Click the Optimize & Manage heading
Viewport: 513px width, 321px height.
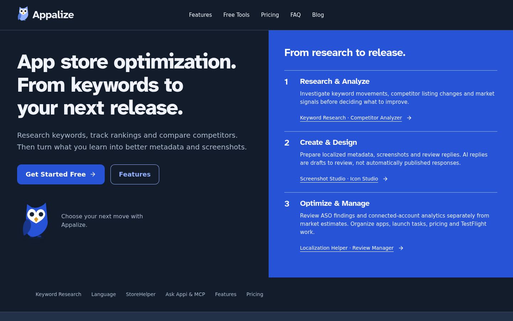335,203
